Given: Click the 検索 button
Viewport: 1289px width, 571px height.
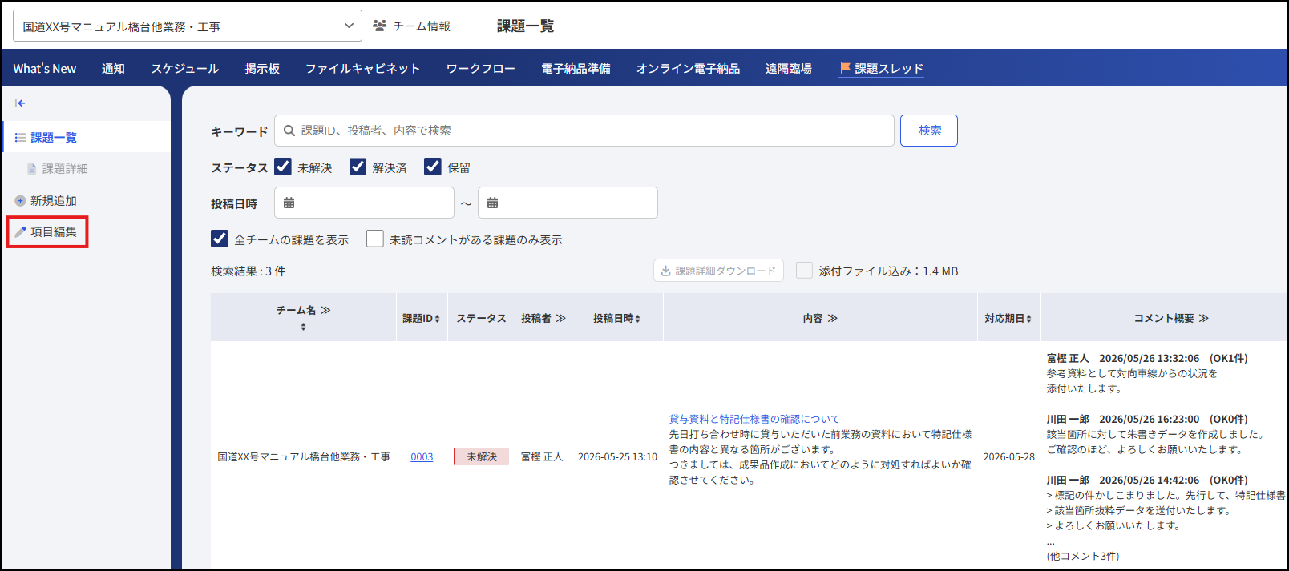Looking at the screenshot, I should pyautogui.click(x=929, y=131).
